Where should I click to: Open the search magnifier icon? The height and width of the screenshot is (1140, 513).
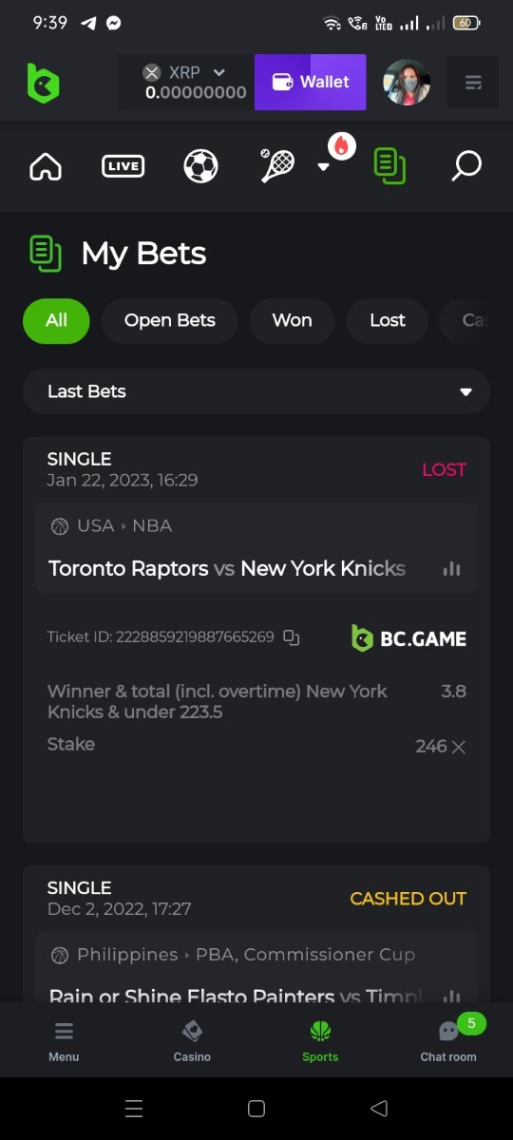(465, 166)
